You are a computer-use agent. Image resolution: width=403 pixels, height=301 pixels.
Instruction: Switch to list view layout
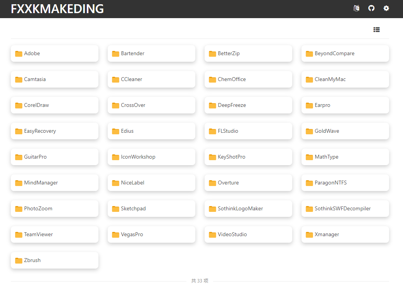click(376, 30)
